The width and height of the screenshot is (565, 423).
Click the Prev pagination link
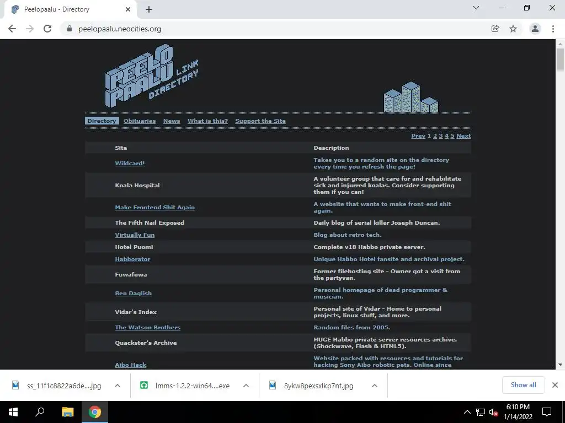418,135
